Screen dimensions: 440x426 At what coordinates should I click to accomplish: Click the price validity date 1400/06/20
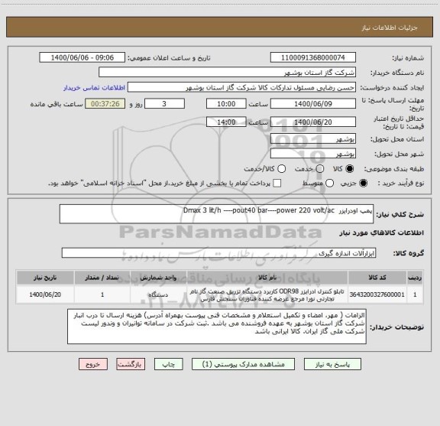click(x=313, y=122)
